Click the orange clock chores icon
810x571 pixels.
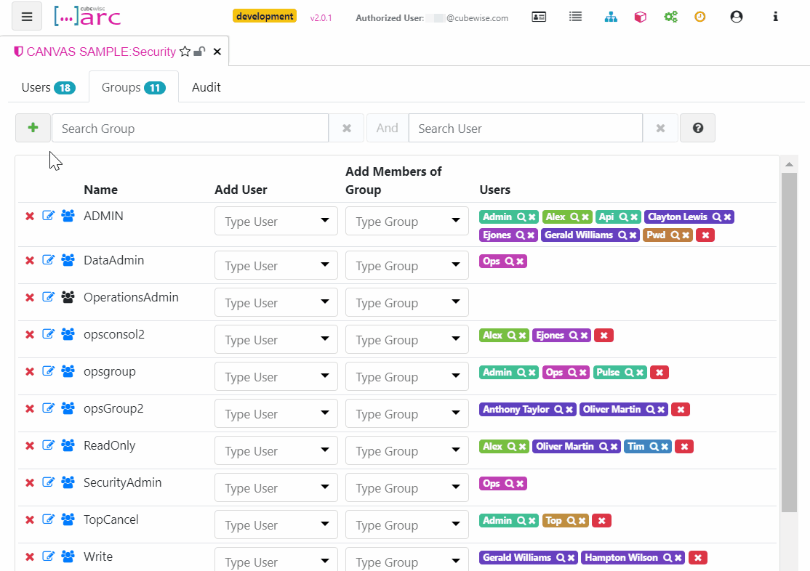point(700,17)
